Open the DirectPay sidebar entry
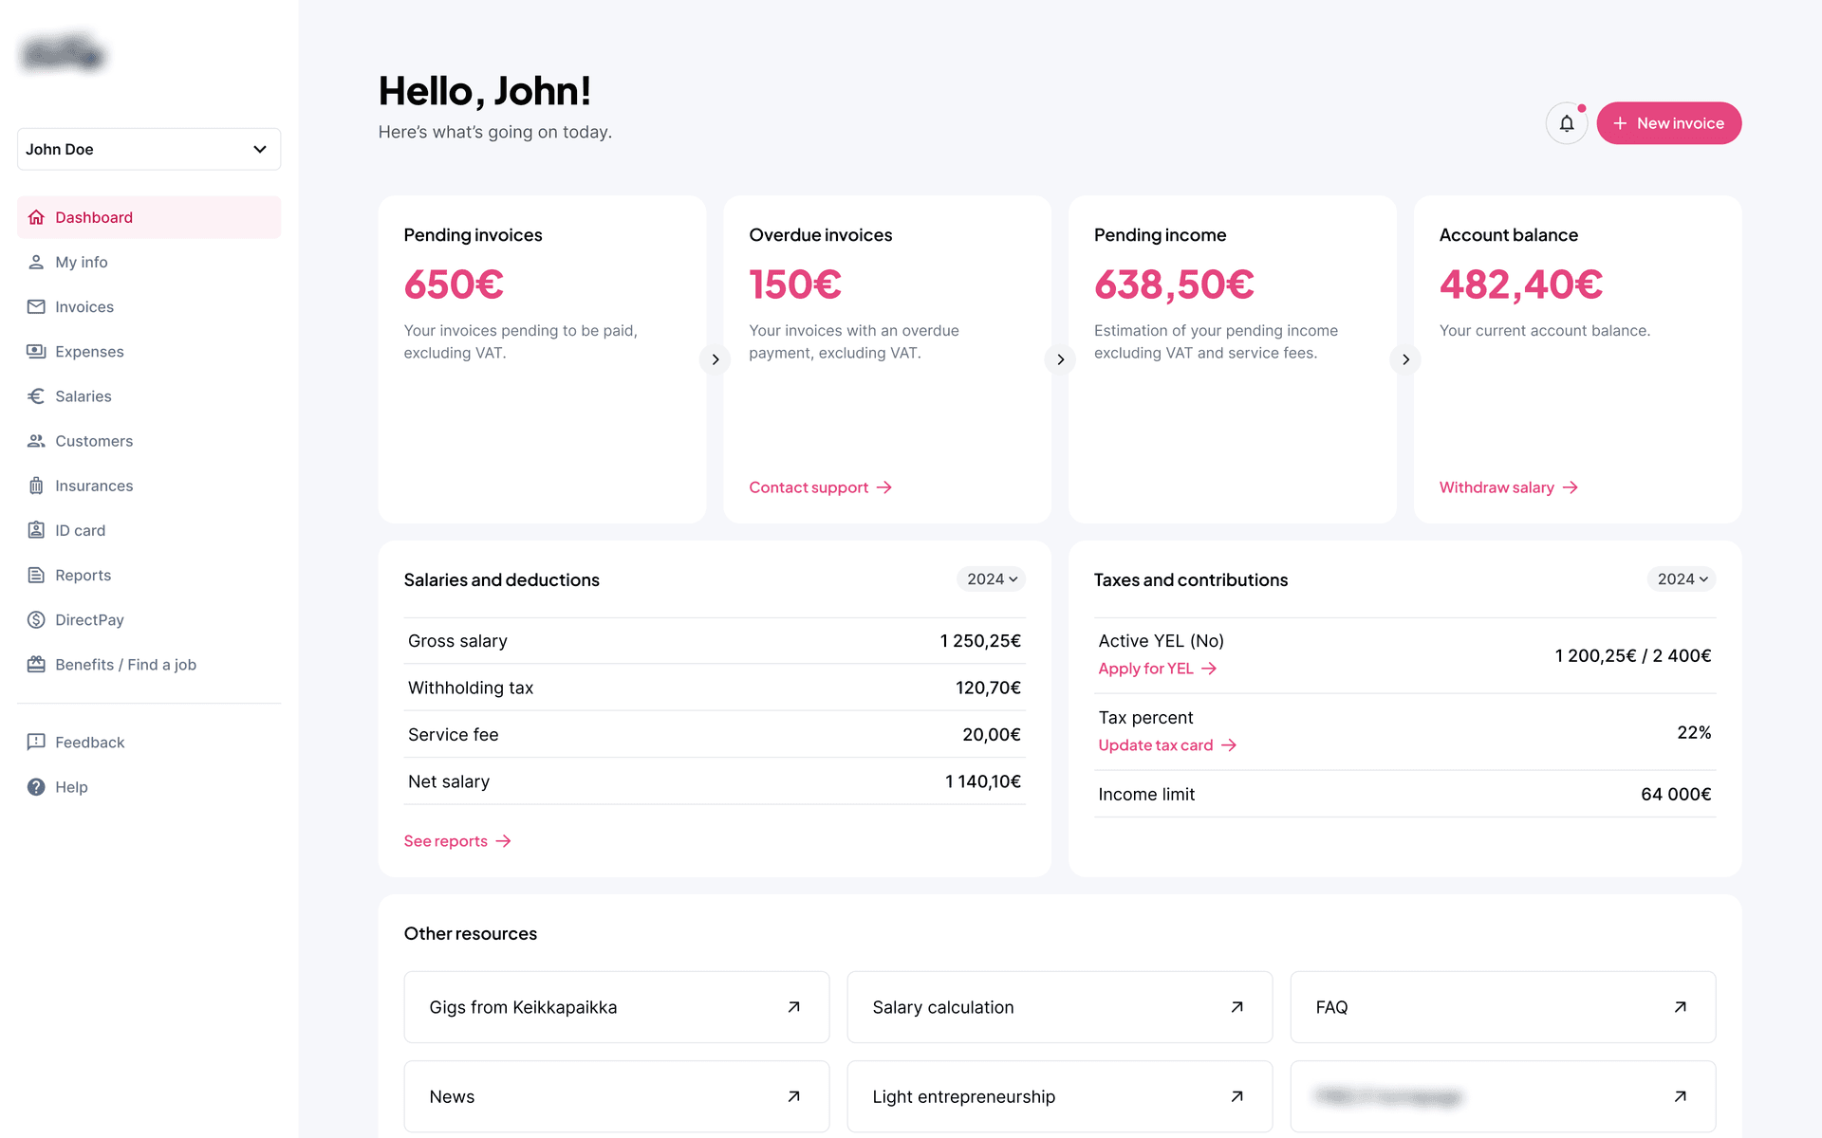This screenshot has height=1138, width=1822. pos(88,619)
